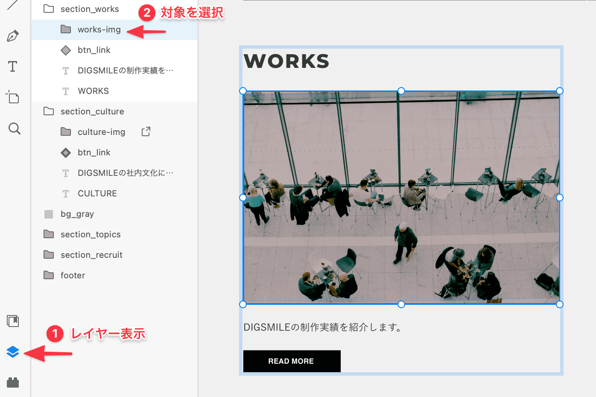Click the culture-img folder icon
596x397 pixels.
66,131
